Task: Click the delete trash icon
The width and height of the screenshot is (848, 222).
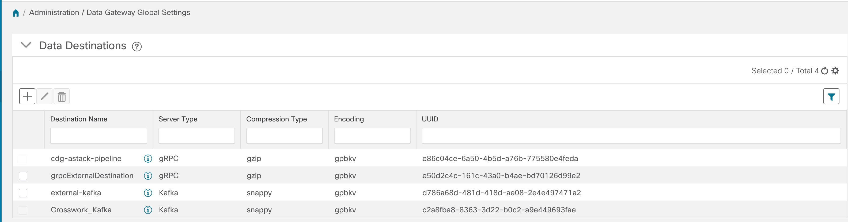Action: click(62, 96)
